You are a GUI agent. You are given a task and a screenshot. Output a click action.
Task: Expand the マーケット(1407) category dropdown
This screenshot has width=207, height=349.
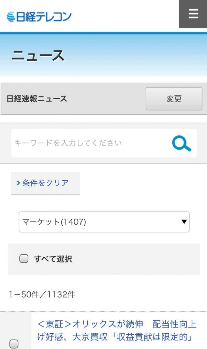coord(104,222)
